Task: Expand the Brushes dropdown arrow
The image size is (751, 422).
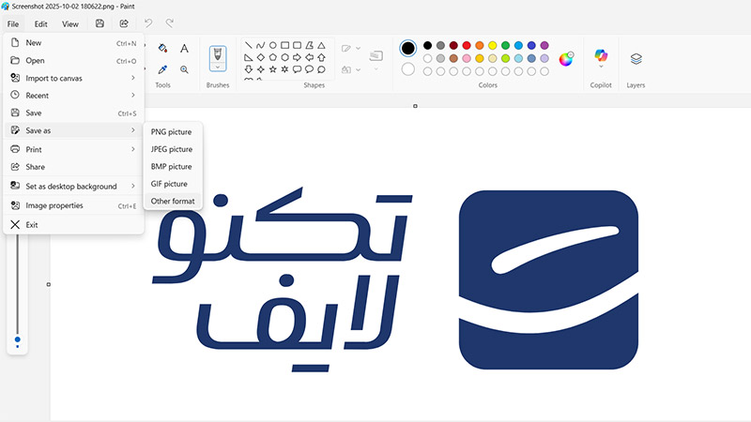Action: (218, 68)
